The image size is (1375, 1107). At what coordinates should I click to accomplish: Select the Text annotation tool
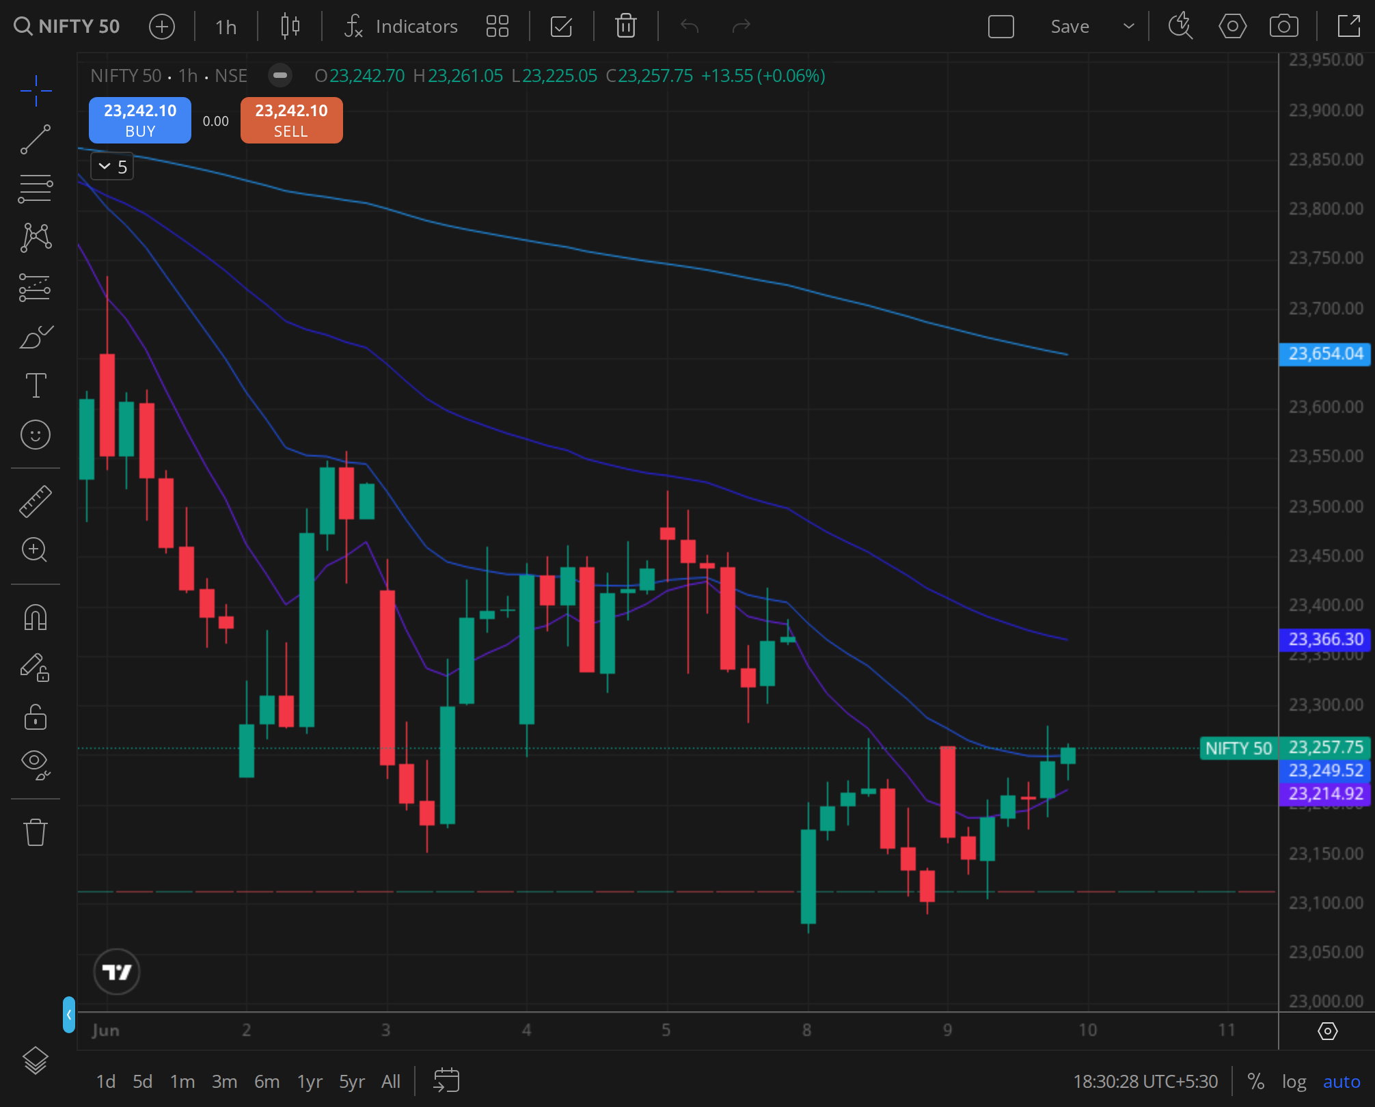[x=36, y=385]
